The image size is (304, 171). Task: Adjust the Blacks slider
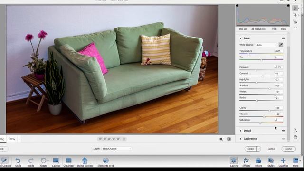click(256, 100)
